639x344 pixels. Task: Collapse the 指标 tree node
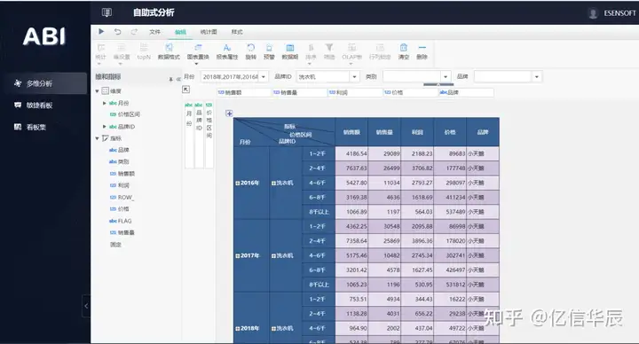[97, 138]
